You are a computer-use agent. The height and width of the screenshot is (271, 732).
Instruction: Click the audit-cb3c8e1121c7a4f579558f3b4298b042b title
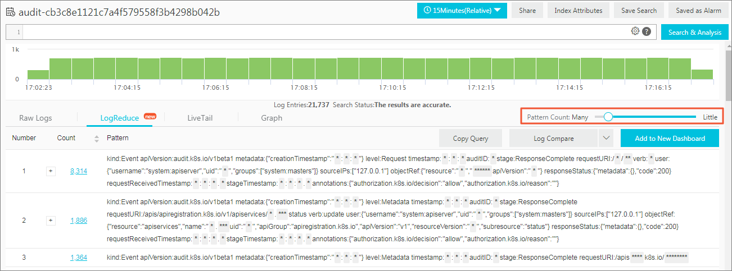120,11
